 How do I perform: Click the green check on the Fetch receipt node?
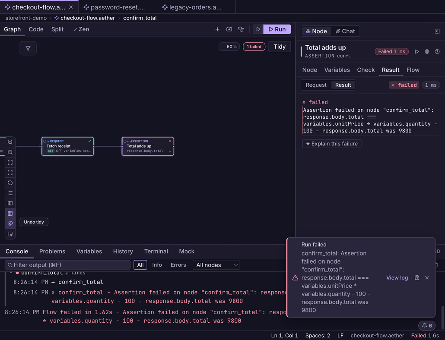point(90,141)
